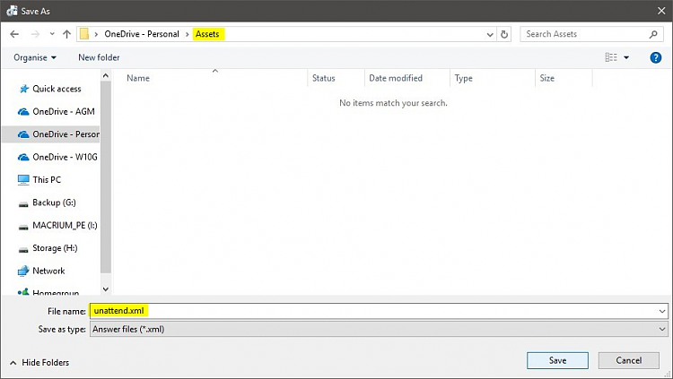673x379 pixels.
Task: Open view options dropdown arrow
Action: [626, 57]
